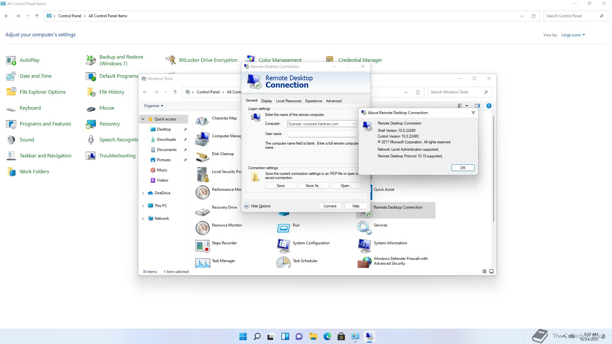Click Microsoft Edge in the taskbar
The image size is (612, 344).
tap(327, 336)
